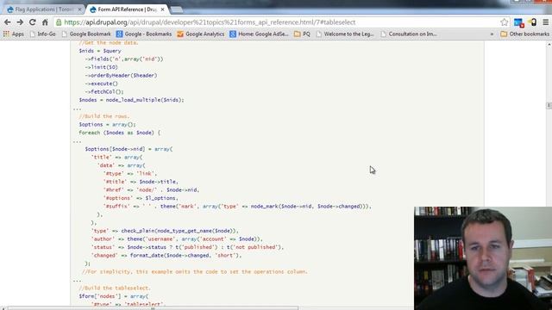Reload the page with the refresh icon

point(33,22)
